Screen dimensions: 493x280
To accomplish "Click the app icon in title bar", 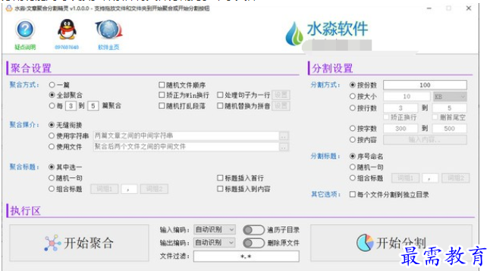I will pos(9,8).
